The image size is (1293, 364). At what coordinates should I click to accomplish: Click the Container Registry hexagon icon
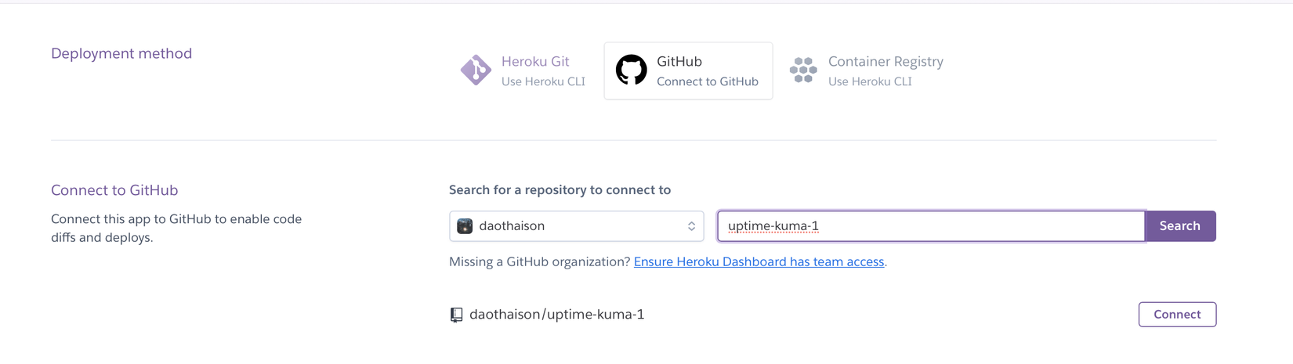coord(803,70)
